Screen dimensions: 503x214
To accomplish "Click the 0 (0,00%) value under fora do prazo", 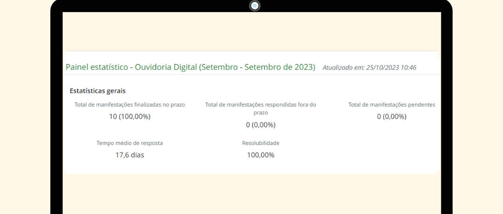I will tap(260, 125).
